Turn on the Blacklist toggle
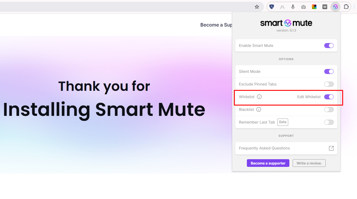The image size is (357, 199). 329,110
